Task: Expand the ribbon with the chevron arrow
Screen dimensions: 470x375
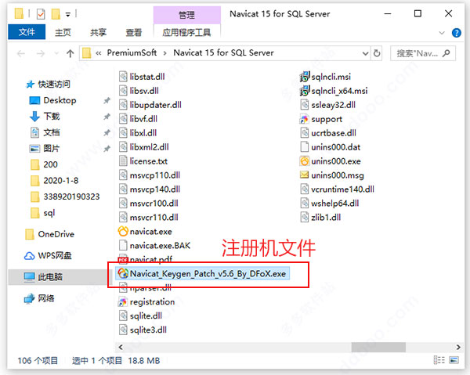Action: 442,33
